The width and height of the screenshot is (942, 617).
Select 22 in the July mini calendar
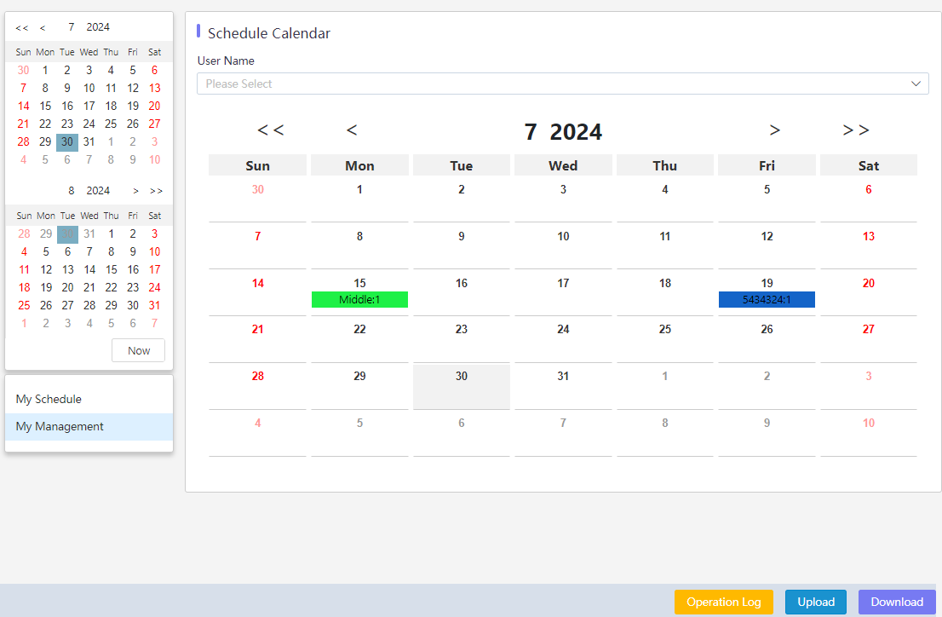coord(45,124)
